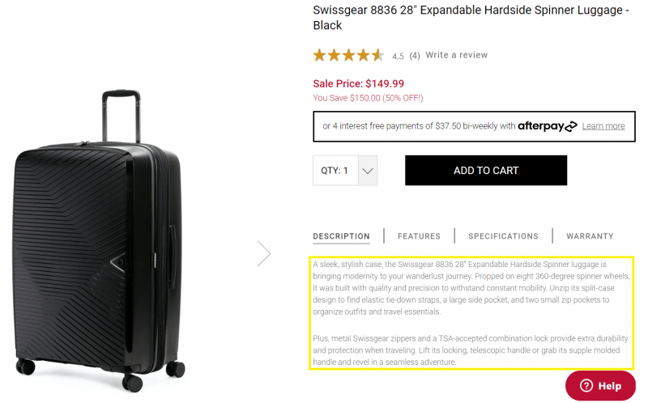The width and height of the screenshot is (648, 403).
Task: Switch to the Description tab
Action: (341, 236)
